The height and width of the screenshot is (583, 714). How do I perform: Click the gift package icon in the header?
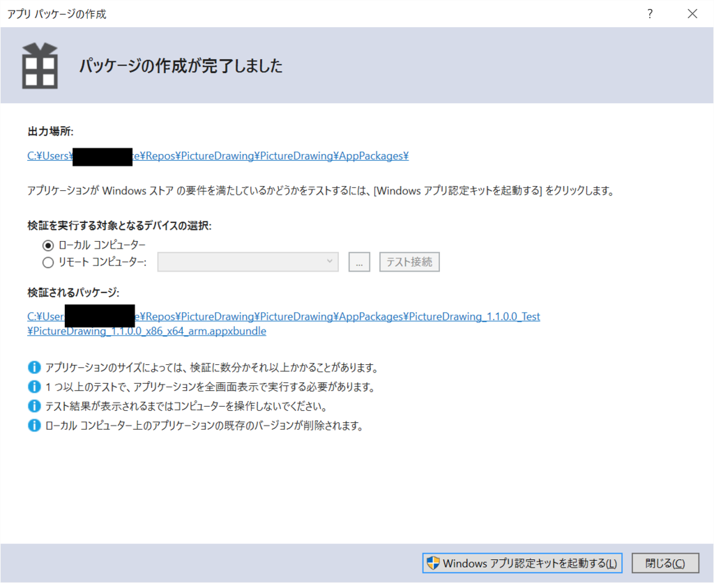pos(40,66)
